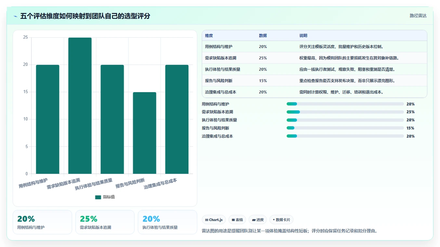Toggle the 指标值 legend swatch under the chart

pos(98,197)
